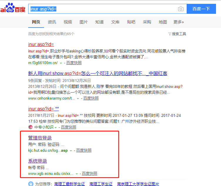This screenshot has width=221, height=186.
Task: Click the filter icon beside 搜索工具
Action: tap(170, 34)
